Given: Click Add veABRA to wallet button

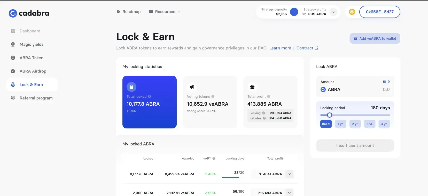Looking at the screenshot, I should [375, 38].
